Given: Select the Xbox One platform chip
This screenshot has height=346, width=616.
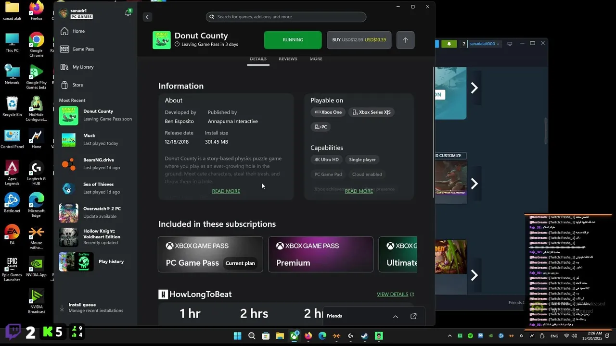Looking at the screenshot, I should click(328, 112).
